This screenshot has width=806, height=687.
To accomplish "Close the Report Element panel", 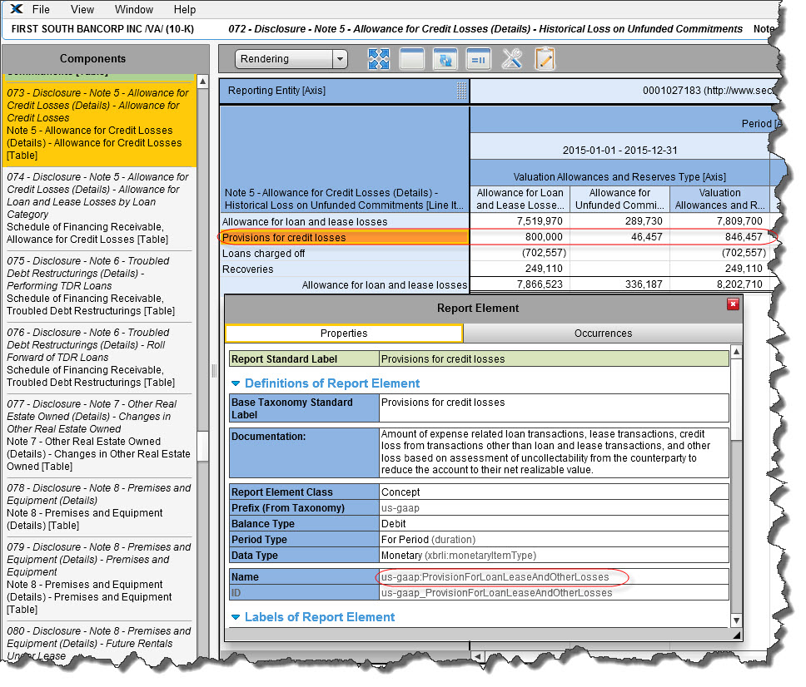I will [x=733, y=304].
